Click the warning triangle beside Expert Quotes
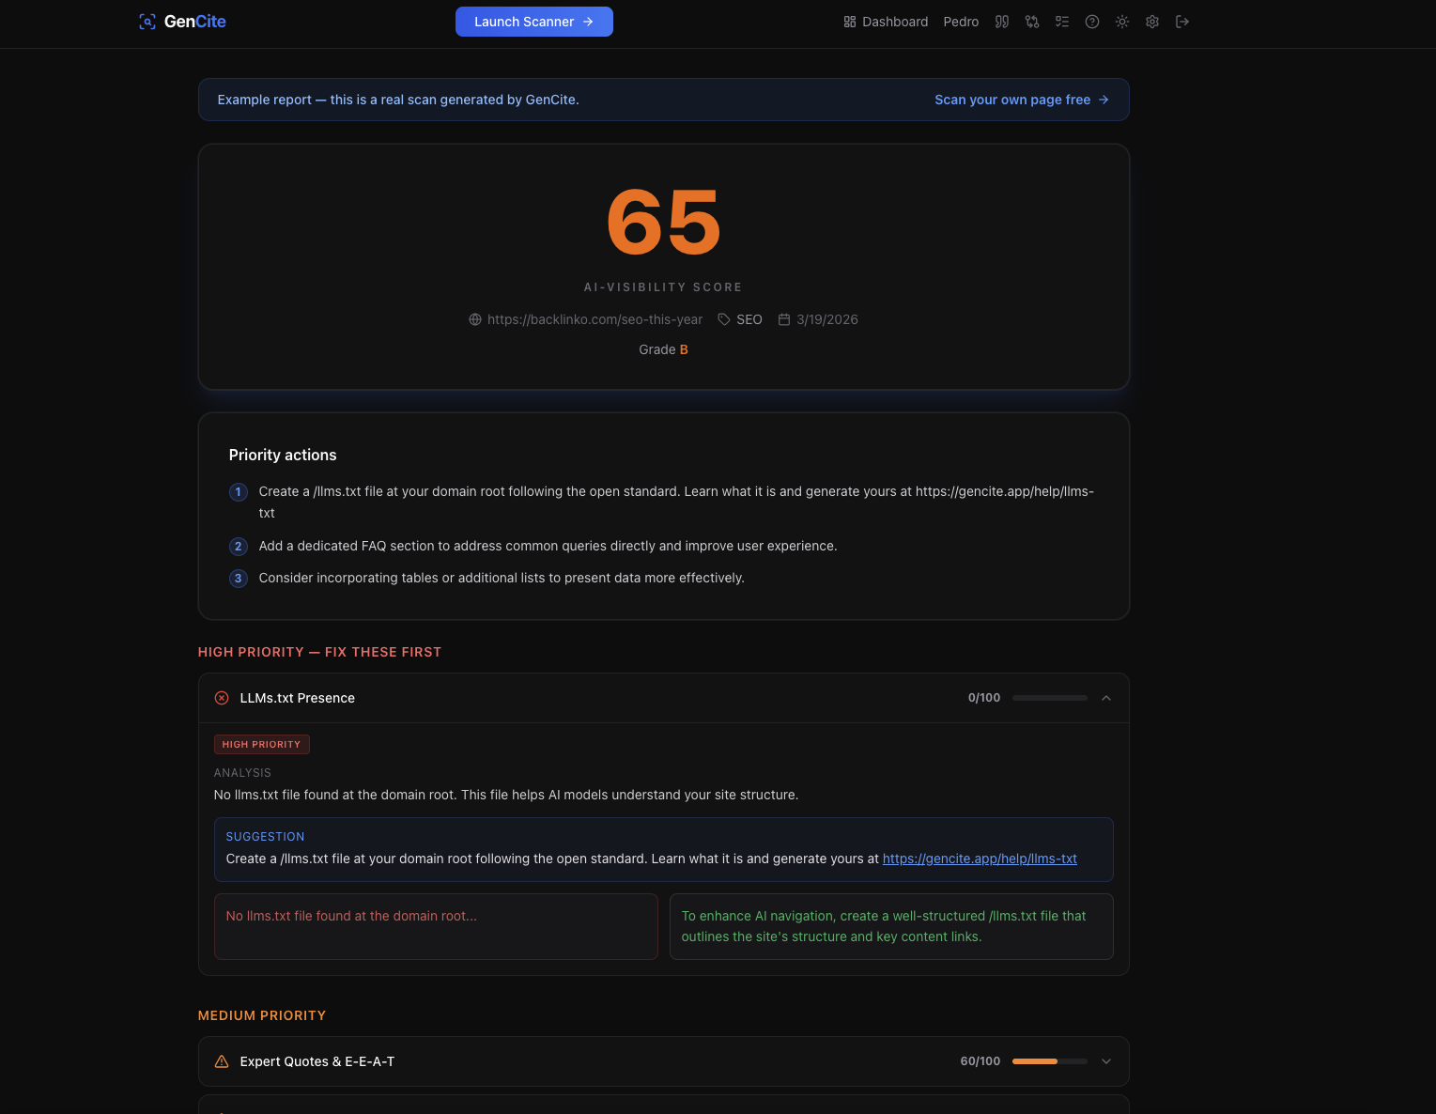 tap(222, 1061)
